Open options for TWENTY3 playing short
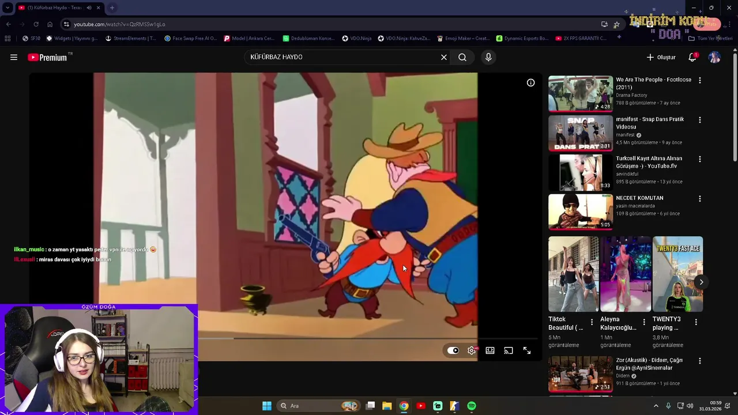This screenshot has height=415, width=738. 696,322
